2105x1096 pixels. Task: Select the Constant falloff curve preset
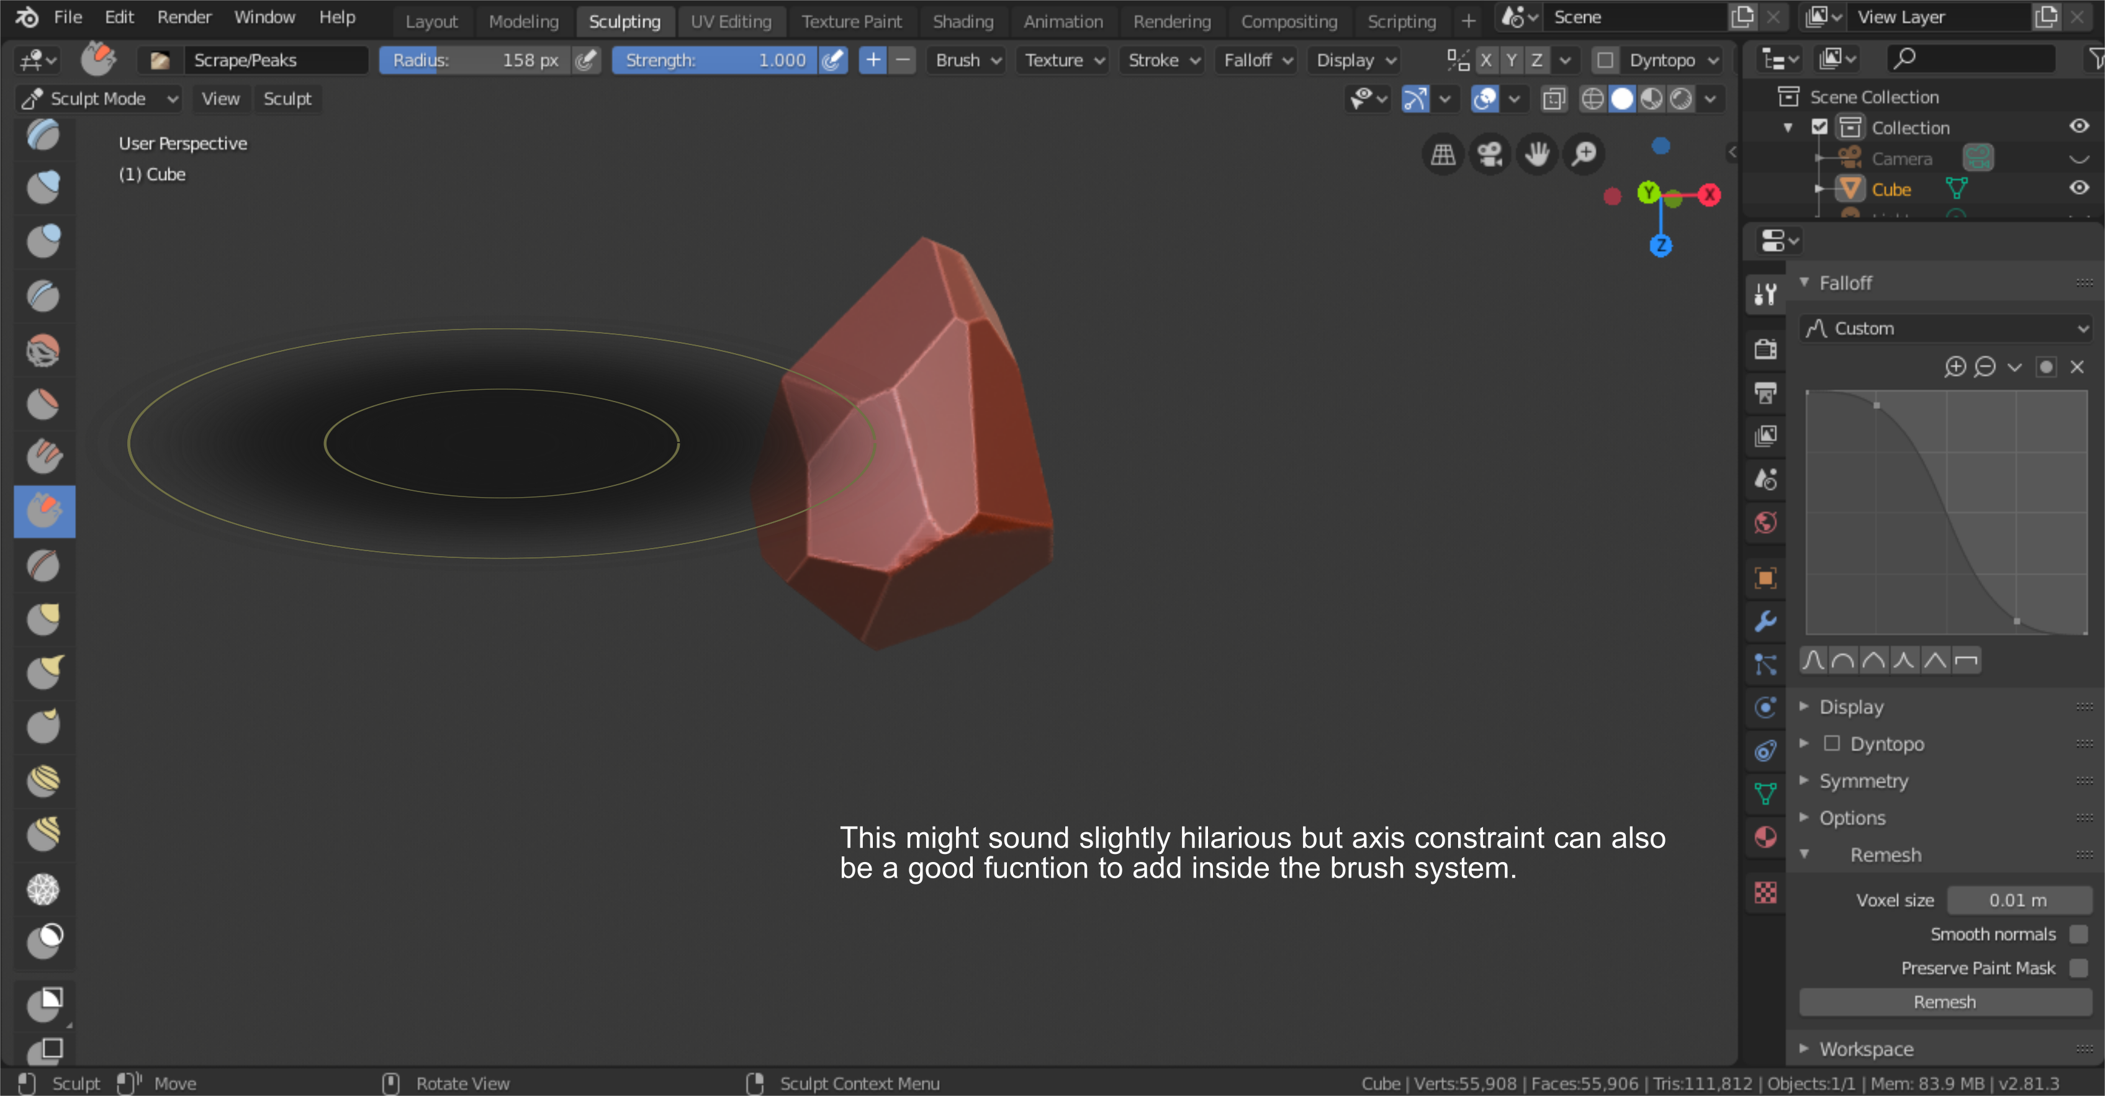pos(1965,660)
